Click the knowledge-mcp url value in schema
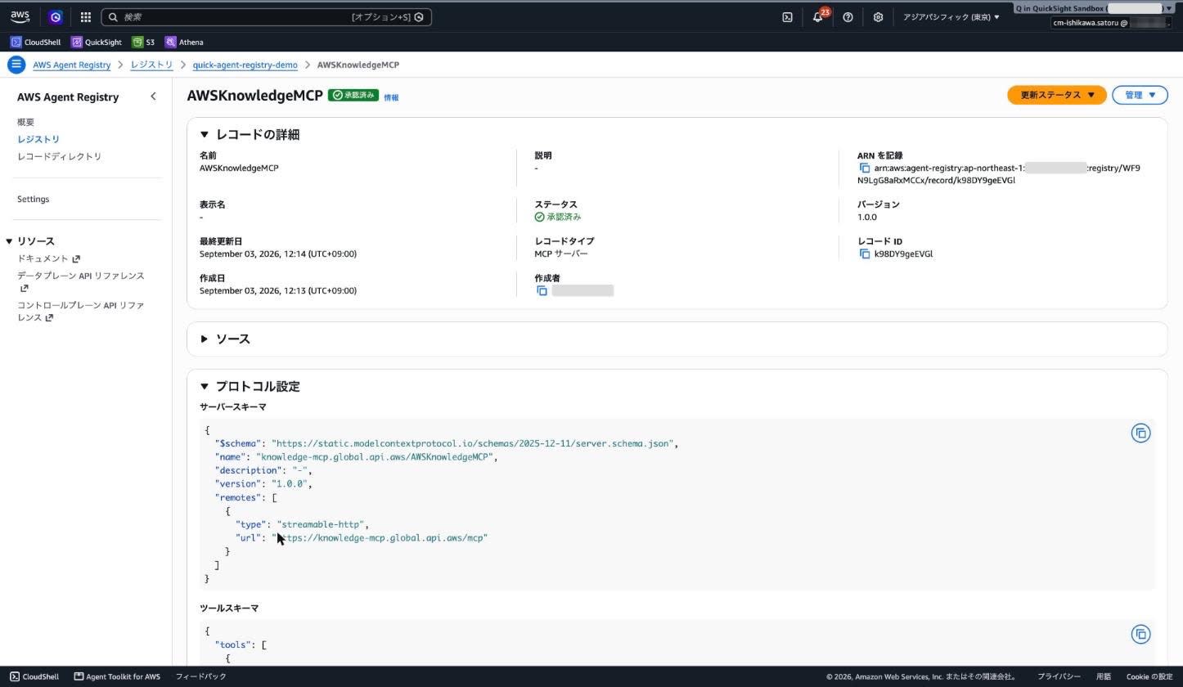 (x=380, y=537)
